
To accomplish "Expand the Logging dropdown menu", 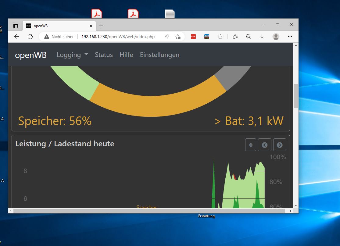I will click(72, 55).
